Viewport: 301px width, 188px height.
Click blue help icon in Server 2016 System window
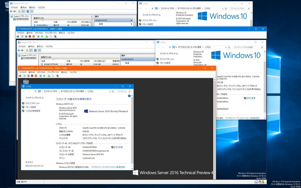pos(129,96)
